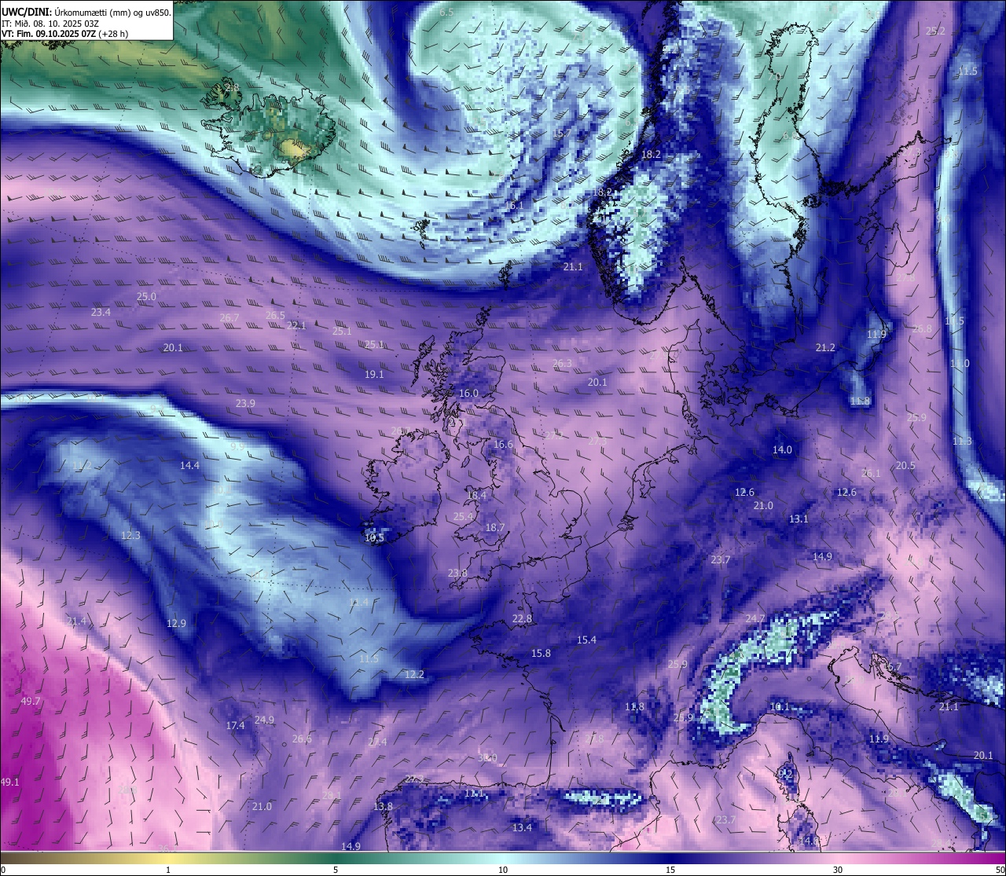The image size is (1006, 876).
Task: Click the 26.7 value label
Action: click(x=229, y=318)
